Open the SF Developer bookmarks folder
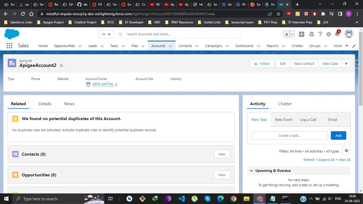 (x=131, y=22)
